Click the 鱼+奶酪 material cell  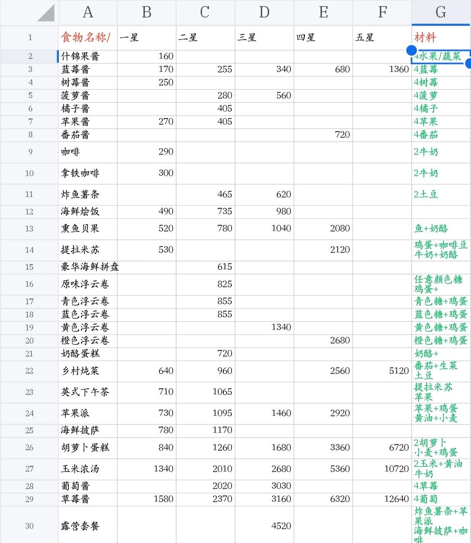441,229
